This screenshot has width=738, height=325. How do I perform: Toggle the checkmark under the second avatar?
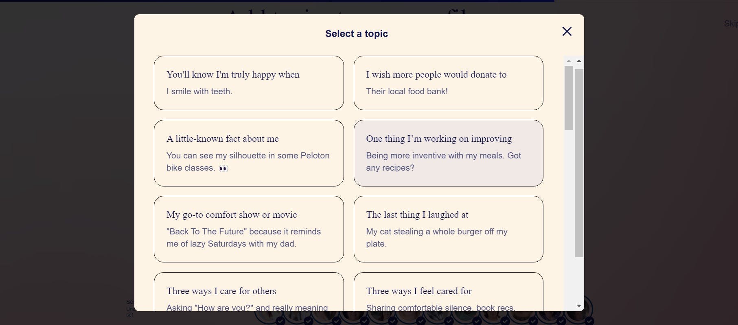[x=309, y=321]
